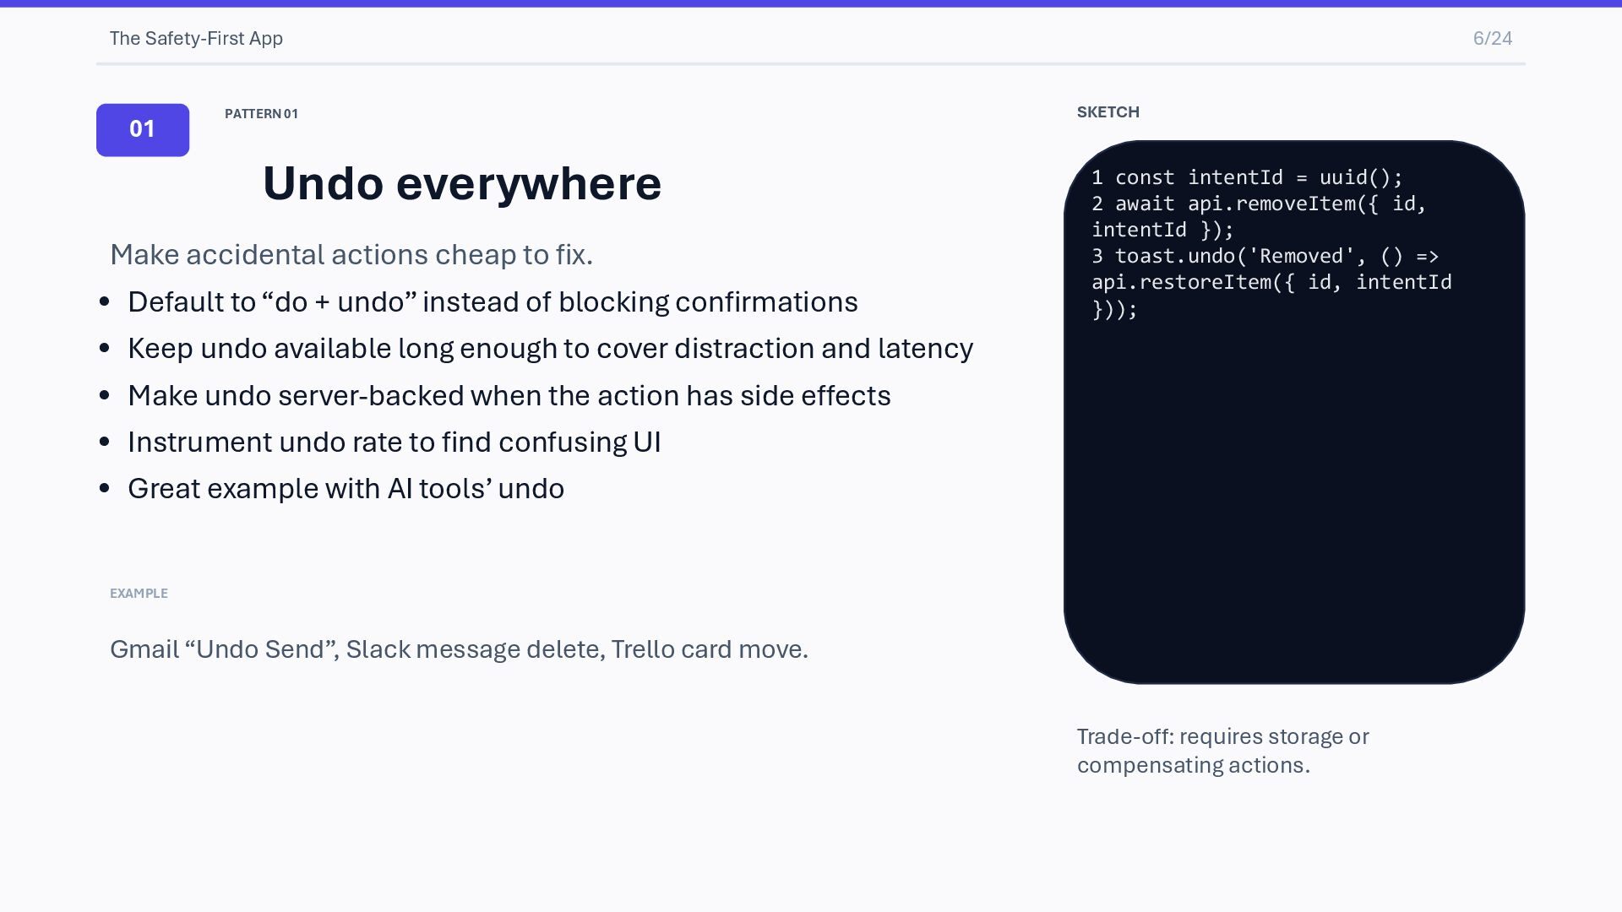Click the purple 01 pattern badge

point(143,130)
